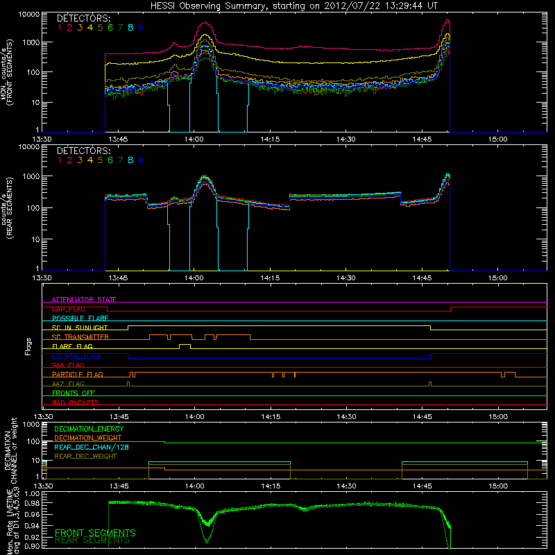Select detector 6 label in front segments legend
Viewport: 555px width, 555px height.
(x=110, y=28)
